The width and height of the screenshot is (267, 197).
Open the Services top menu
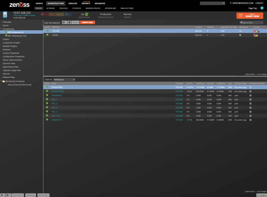point(73,3)
